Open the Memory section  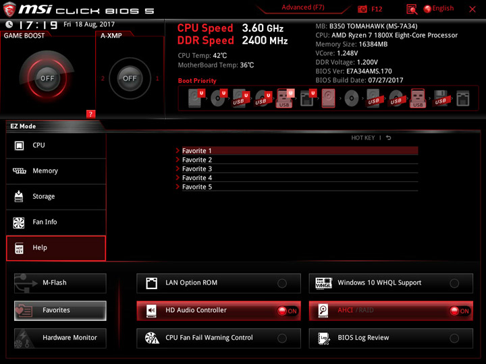pos(56,171)
